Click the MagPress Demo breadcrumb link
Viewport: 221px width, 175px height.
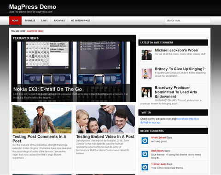pyautogui.click(x=35, y=31)
